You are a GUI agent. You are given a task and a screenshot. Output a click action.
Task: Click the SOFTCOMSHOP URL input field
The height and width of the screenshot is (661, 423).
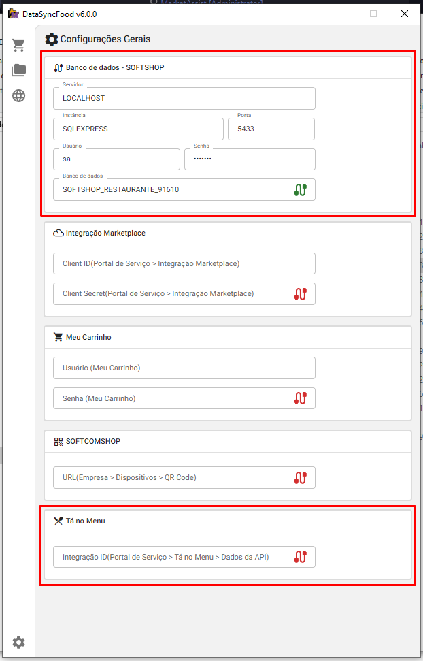[x=170, y=477]
